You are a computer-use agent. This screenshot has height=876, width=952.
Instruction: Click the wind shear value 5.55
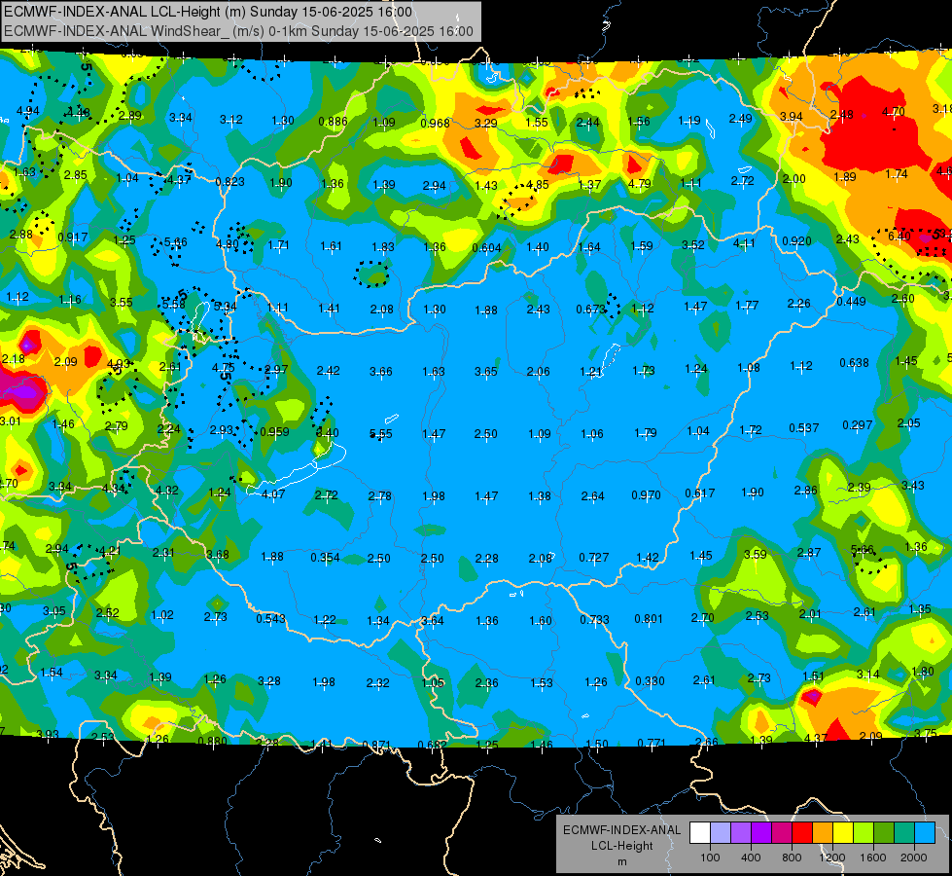click(380, 434)
